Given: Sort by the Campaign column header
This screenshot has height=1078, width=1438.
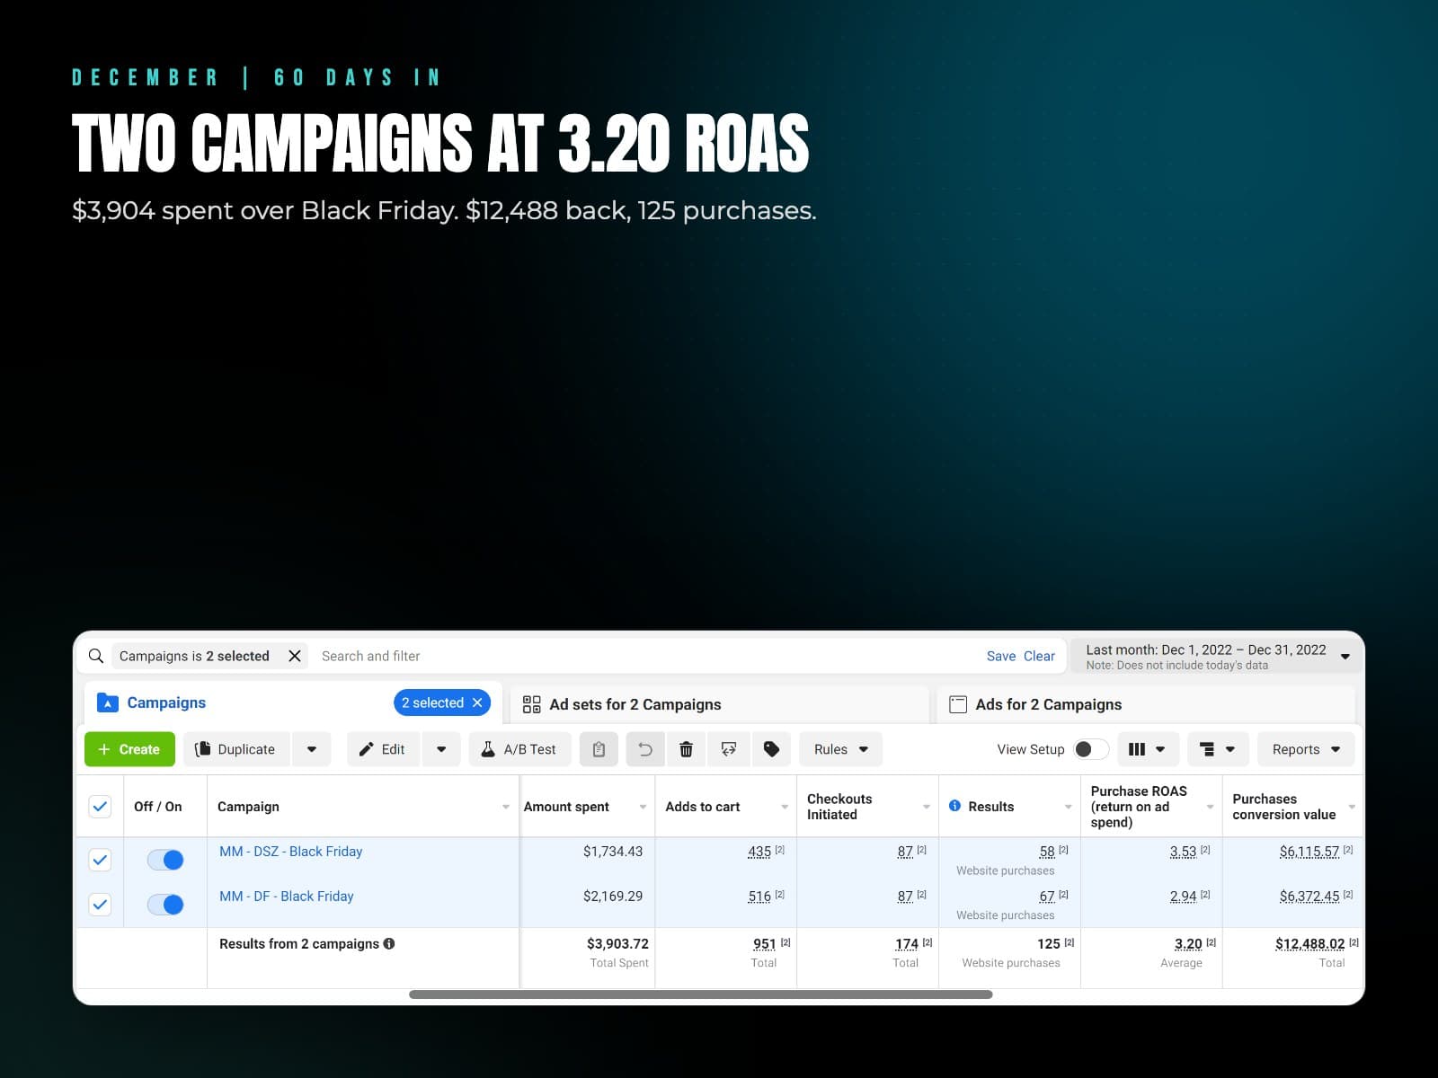Looking at the screenshot, I should tap(363, 807).
